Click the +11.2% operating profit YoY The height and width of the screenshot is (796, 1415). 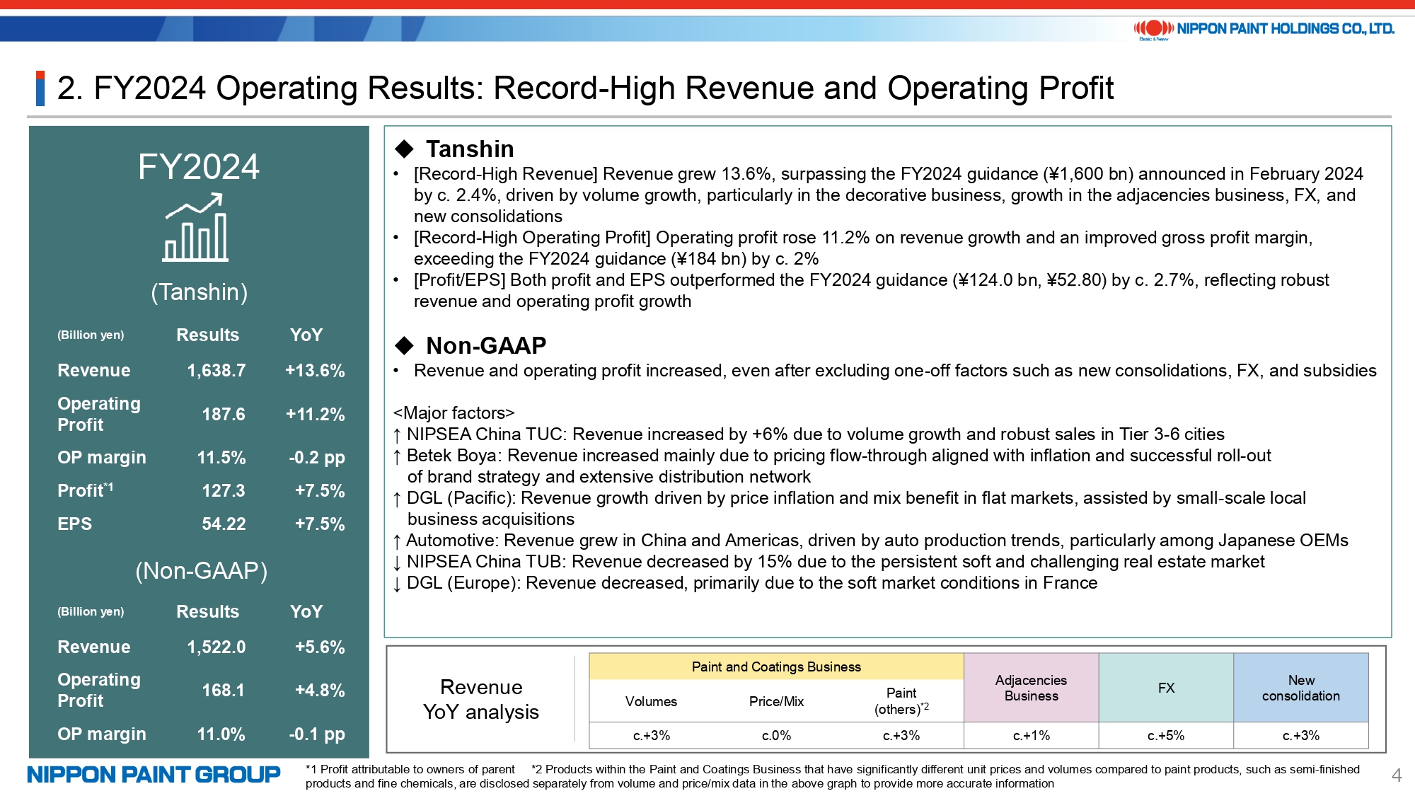315,414
